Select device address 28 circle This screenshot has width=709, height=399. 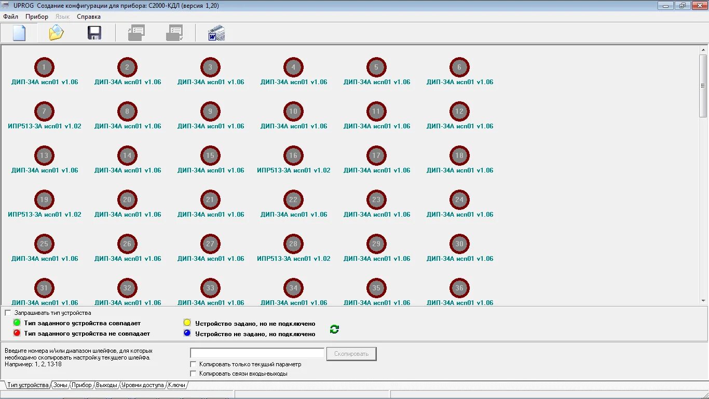click(293, 244)
